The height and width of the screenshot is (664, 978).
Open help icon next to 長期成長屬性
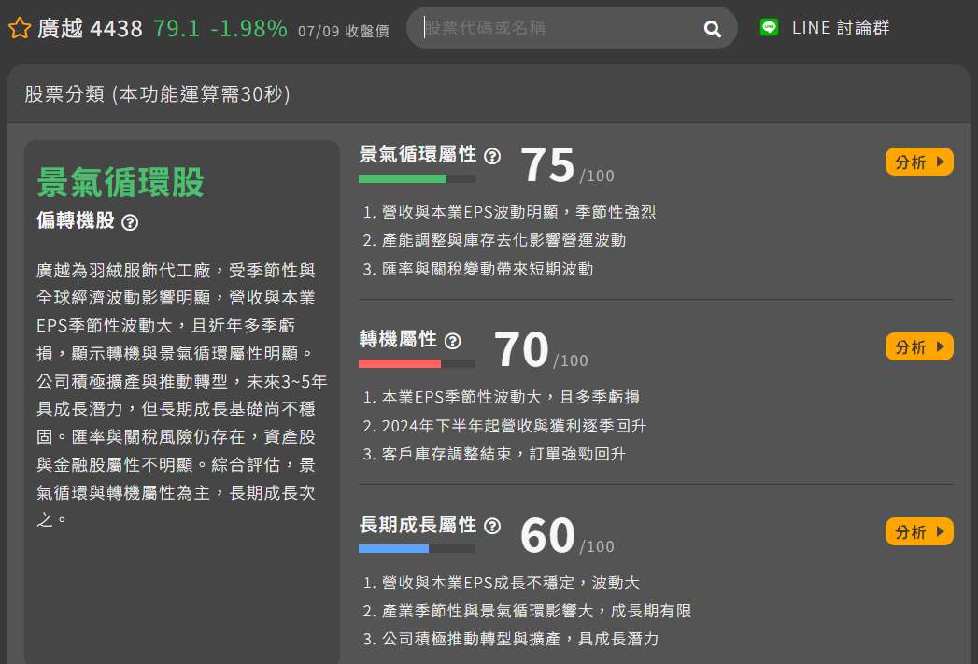tap(492, 526)
